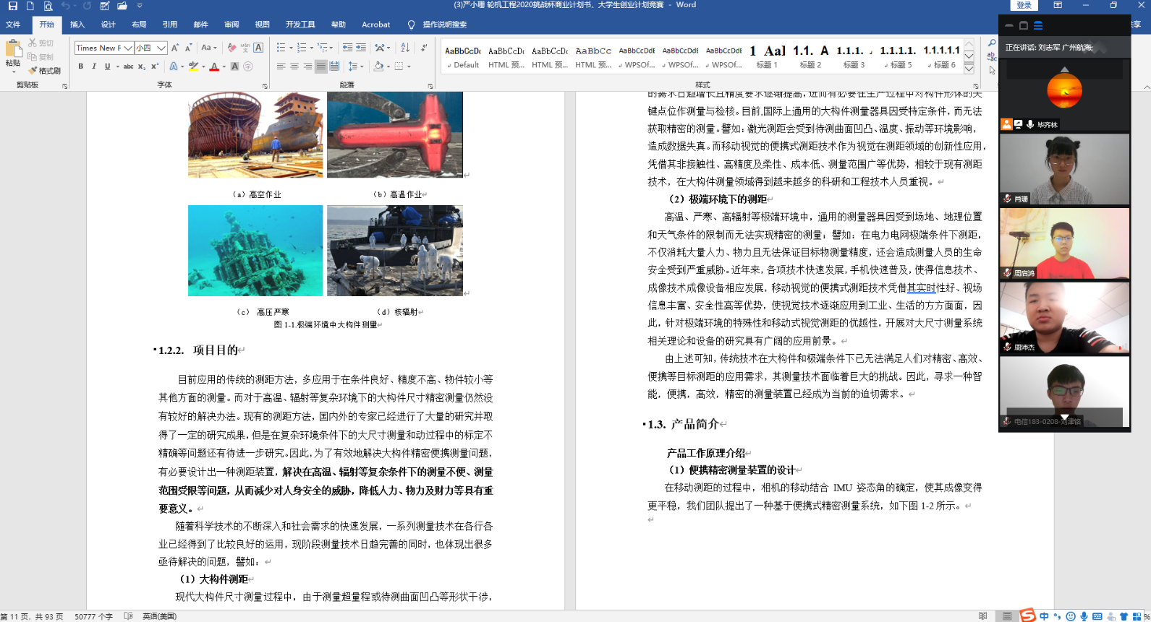Click the clear formatting eraser icon
The width and height of the screenshot is (1151, 622).
[x=232, y=48]
